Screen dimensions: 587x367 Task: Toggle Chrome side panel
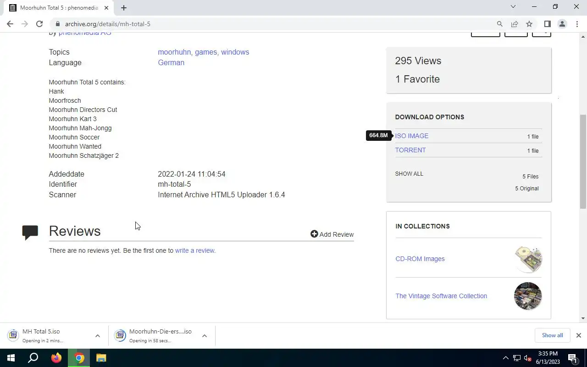point(547,24)
